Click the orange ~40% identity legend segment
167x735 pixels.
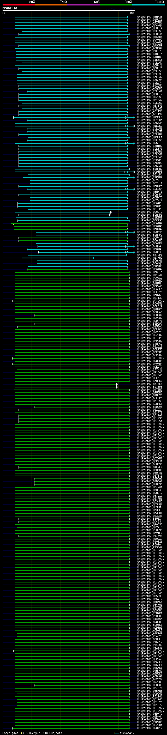pyautogui.click(x=51, y=5)
